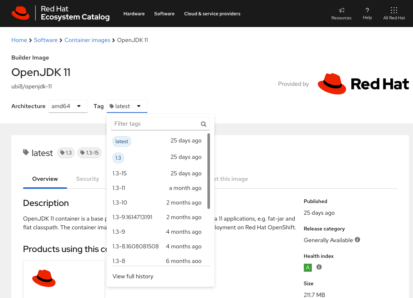Click the Red Hat provider logo
The height and width of the screenshot is (298, 413).
[x=363, y=84]
